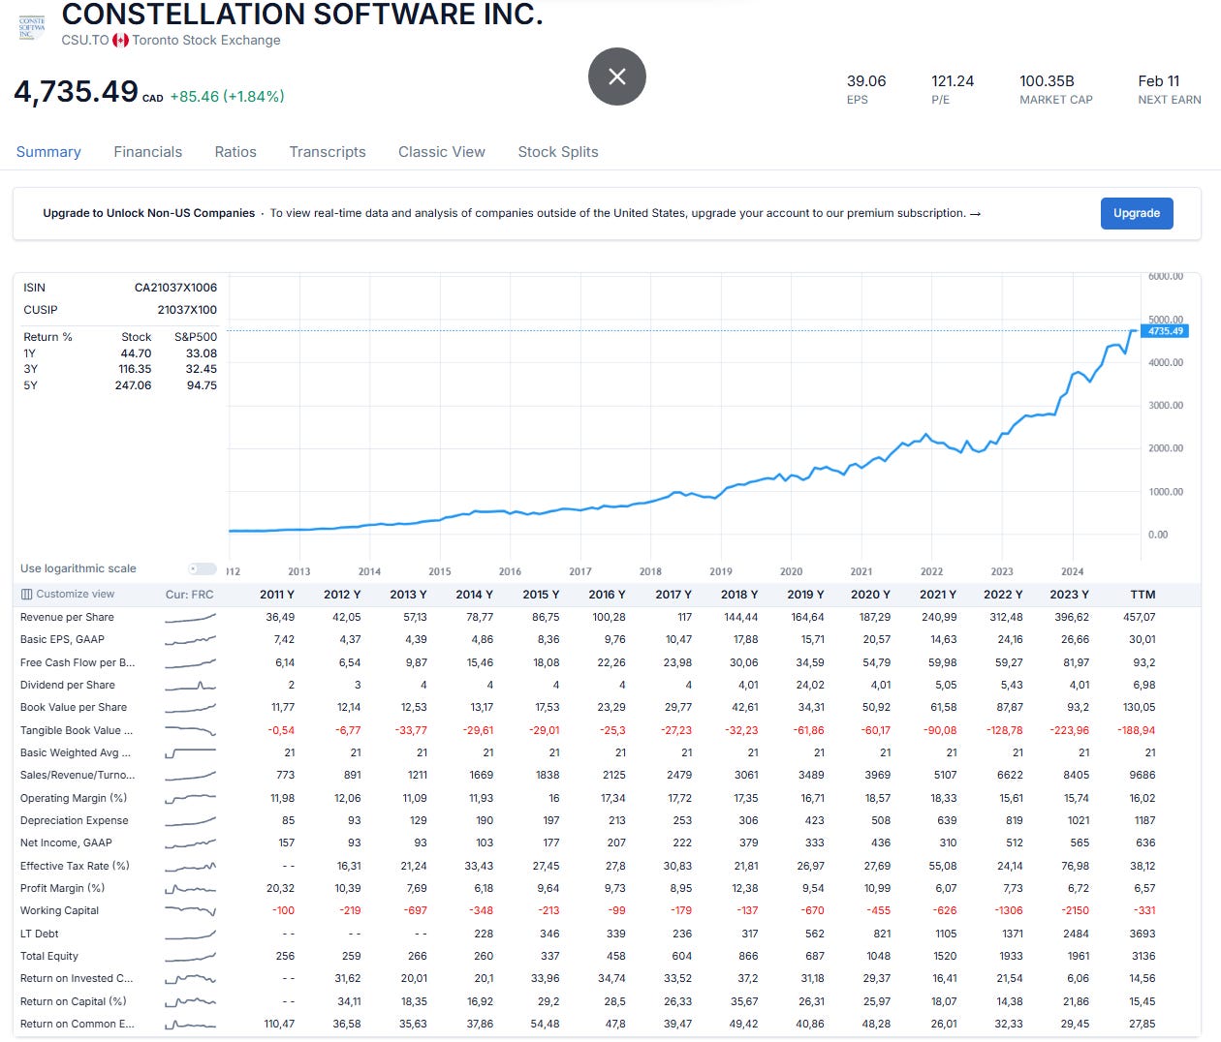Click the round X close icon
The width and height of the screenshot is (1221, 1042).
tap(616, 77)
